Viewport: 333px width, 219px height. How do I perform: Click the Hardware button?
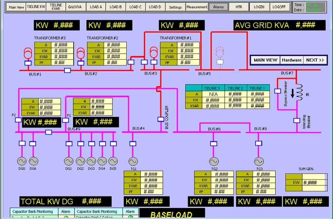pyautogui.click(x=291, y=60)
